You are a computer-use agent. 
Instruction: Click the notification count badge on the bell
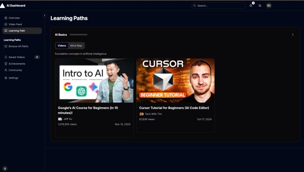tap(253, 3)
